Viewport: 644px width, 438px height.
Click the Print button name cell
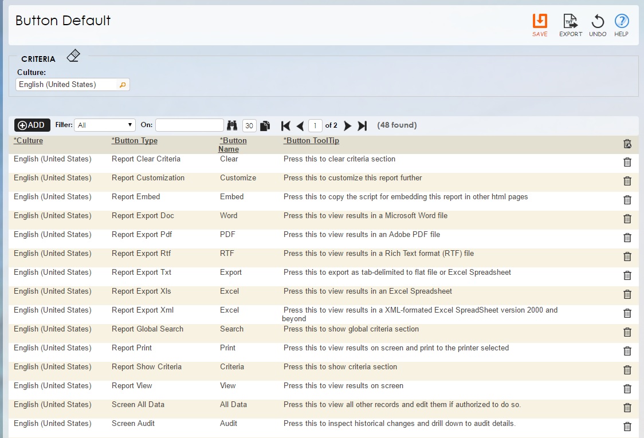pyautogui.click(x=227, y=348)
